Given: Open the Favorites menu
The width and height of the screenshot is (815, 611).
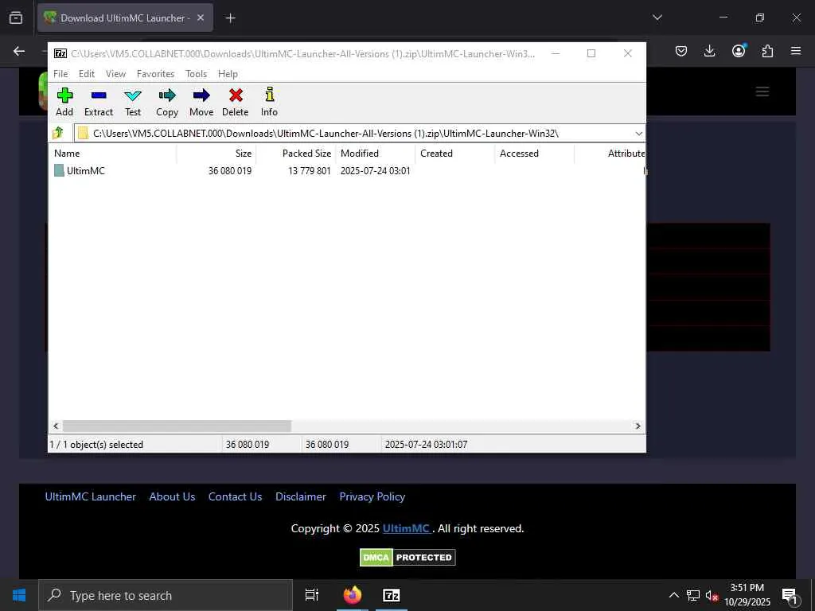Looking at the screenshot, I should coord(155,74).
